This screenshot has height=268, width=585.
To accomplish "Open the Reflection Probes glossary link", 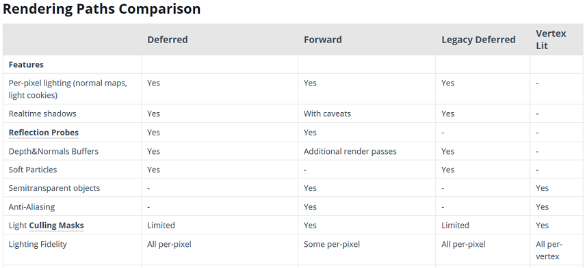I will pos(44,133).
